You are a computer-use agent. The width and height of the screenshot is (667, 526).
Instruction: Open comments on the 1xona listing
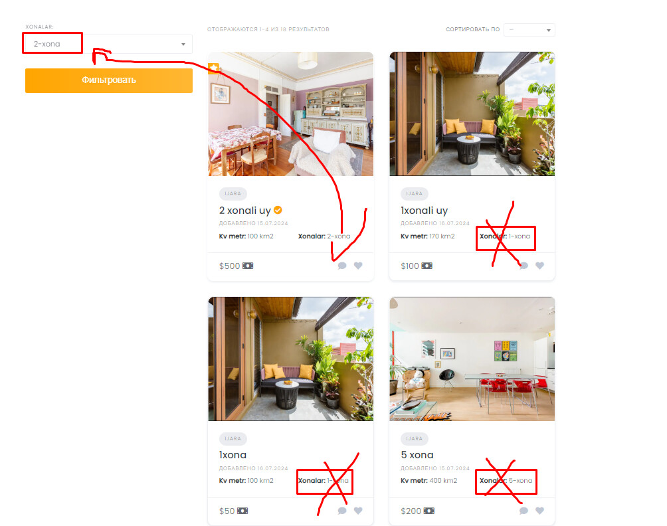click(x=342, y=511)
